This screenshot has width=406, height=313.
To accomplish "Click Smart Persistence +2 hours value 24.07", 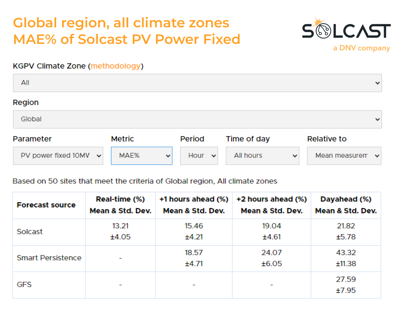I will [272, 253].
